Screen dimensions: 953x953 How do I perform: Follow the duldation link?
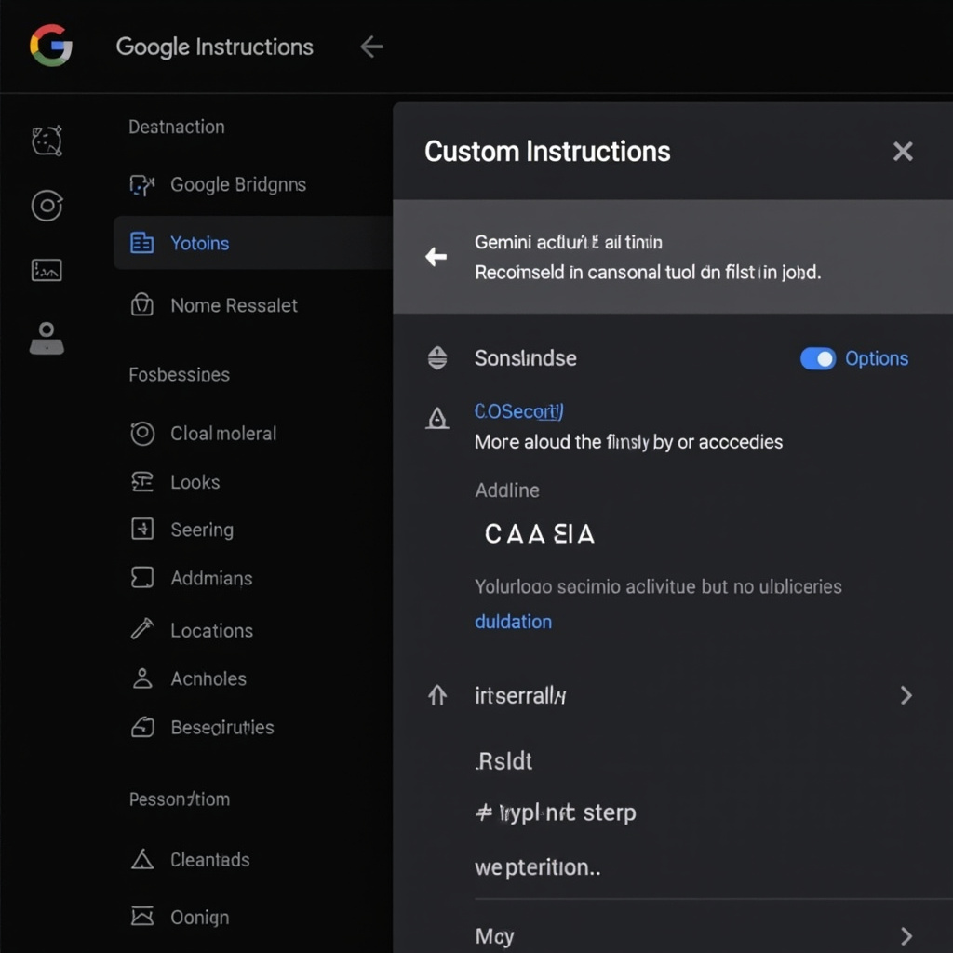pyautogui.click(x=513, y=622)
